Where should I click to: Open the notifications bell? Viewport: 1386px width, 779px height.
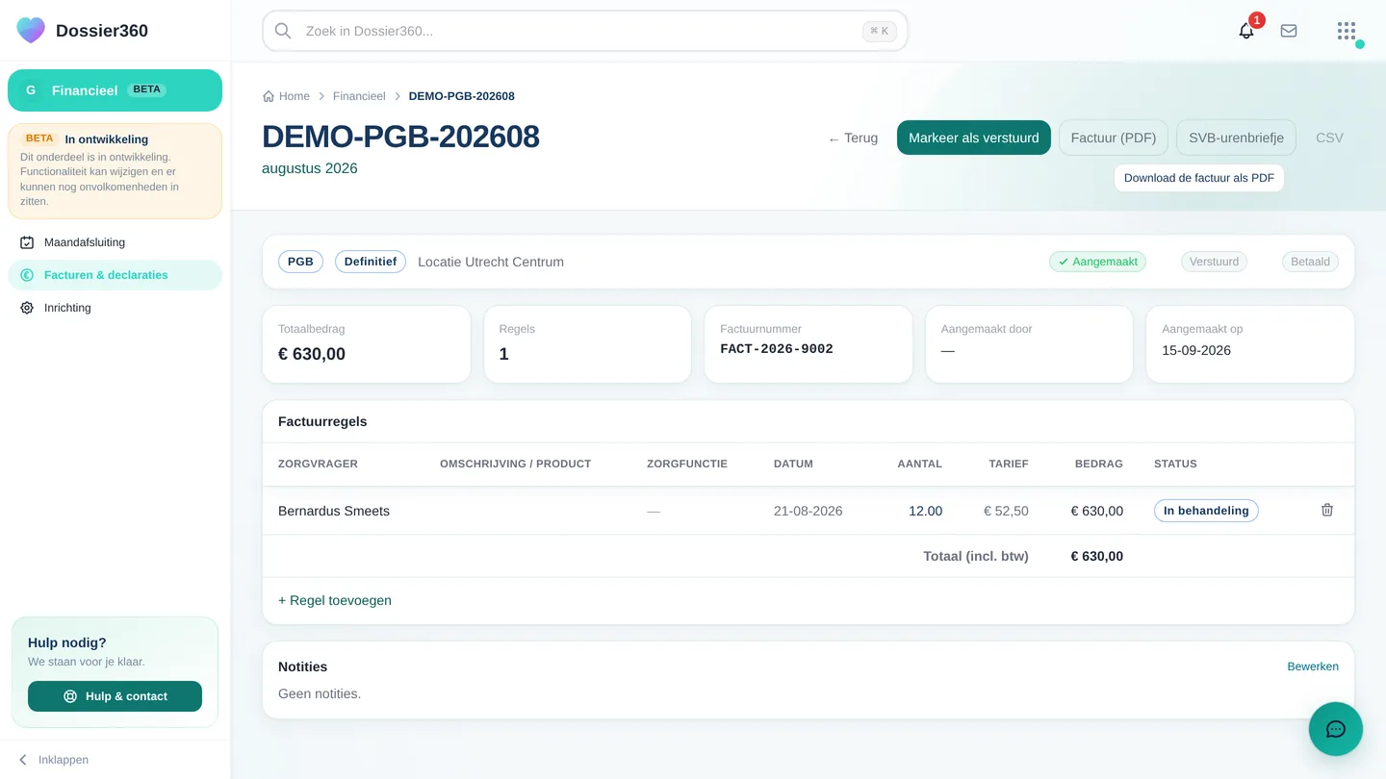(1246, 31)
